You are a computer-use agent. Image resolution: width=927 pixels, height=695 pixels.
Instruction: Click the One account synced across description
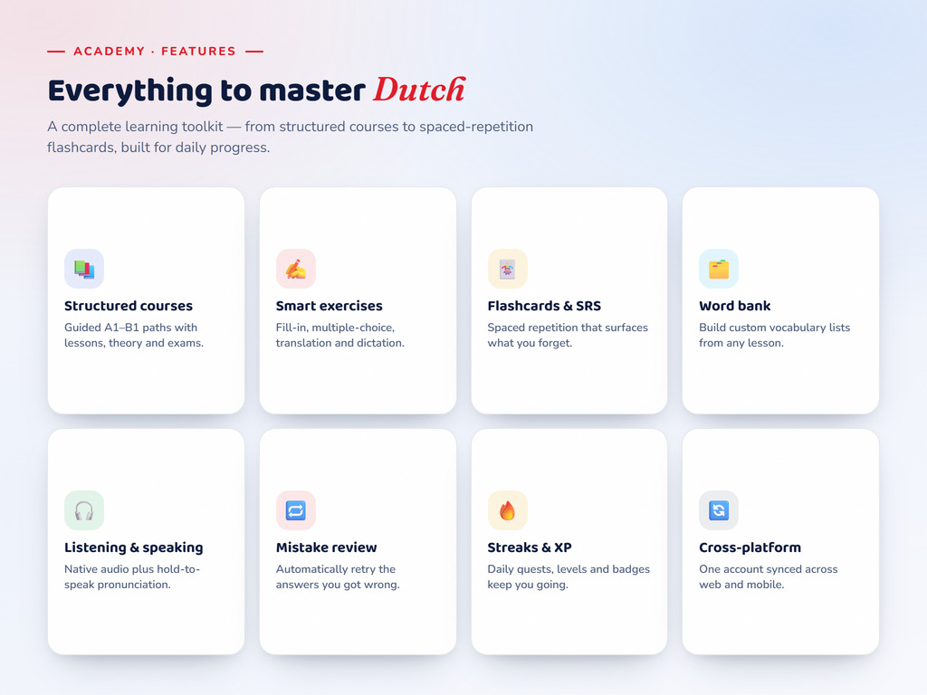point(768,576)
